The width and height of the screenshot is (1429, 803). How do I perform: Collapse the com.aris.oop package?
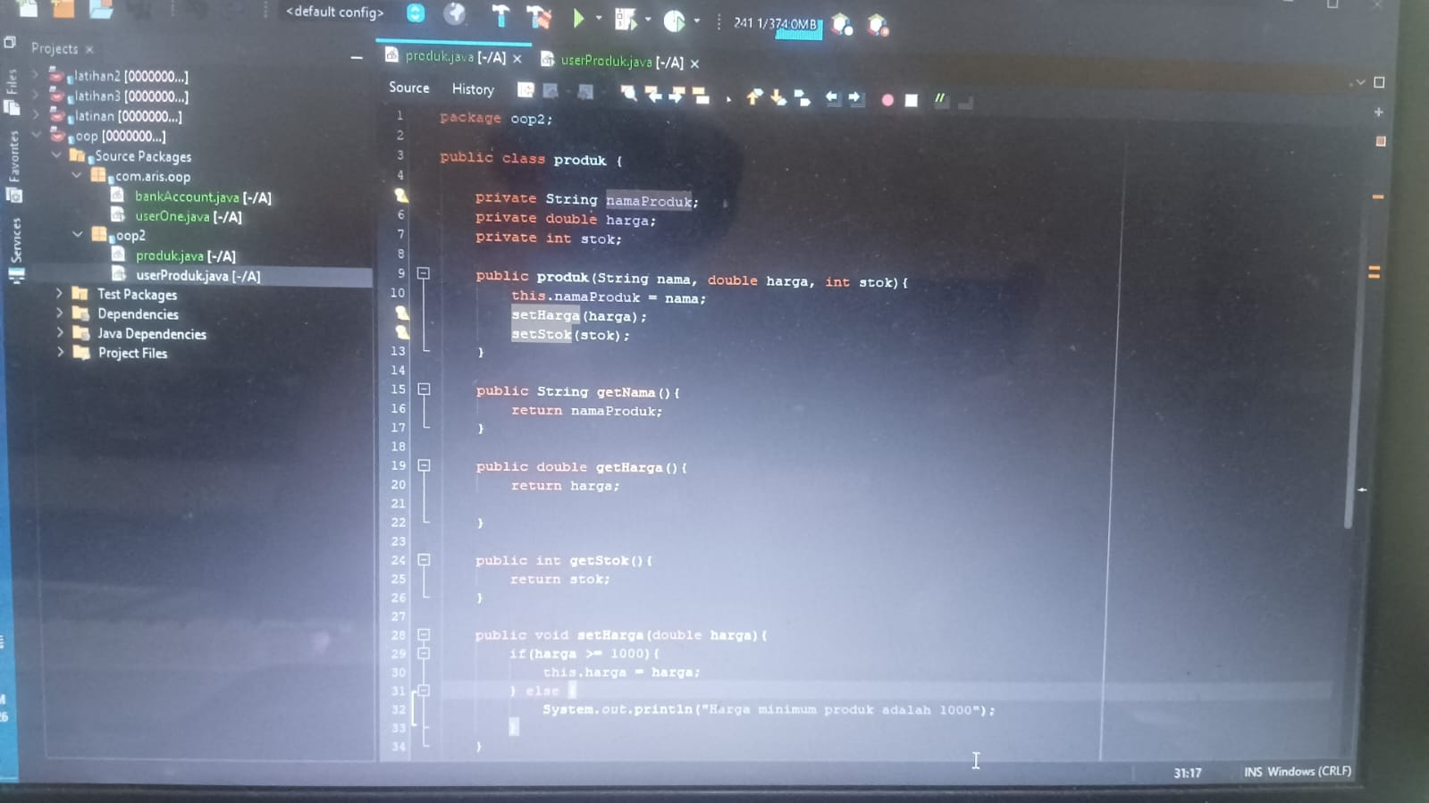pyautogui.click(x=77, y=175)
